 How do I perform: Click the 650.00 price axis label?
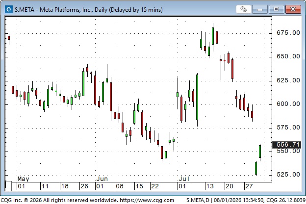click(x=288, y=56)
